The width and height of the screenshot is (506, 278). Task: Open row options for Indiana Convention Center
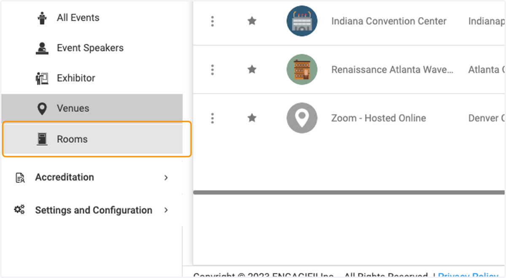[x=213, y=21]
